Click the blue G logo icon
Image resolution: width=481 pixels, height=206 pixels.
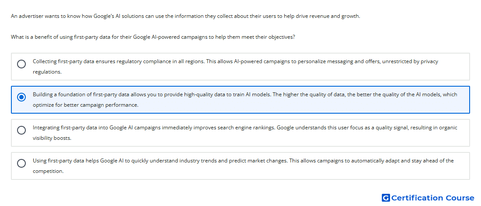[386, 198]
